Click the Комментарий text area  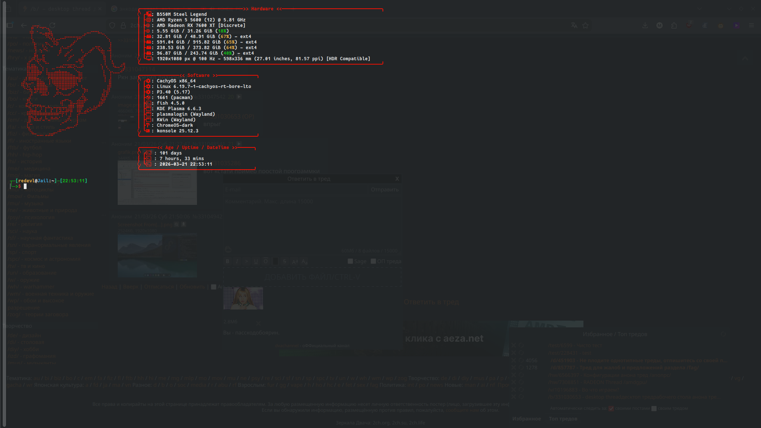312,222
